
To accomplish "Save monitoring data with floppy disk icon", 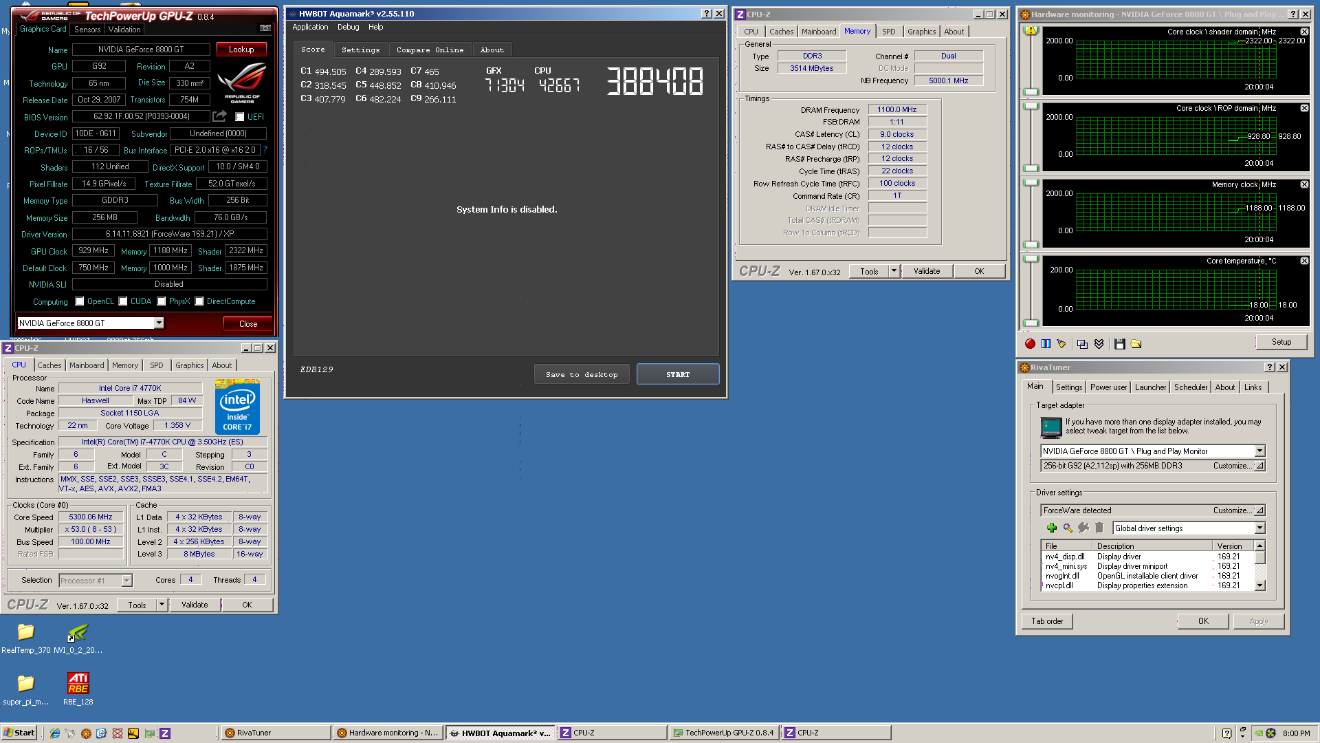I will click(x=1120, y=344).
